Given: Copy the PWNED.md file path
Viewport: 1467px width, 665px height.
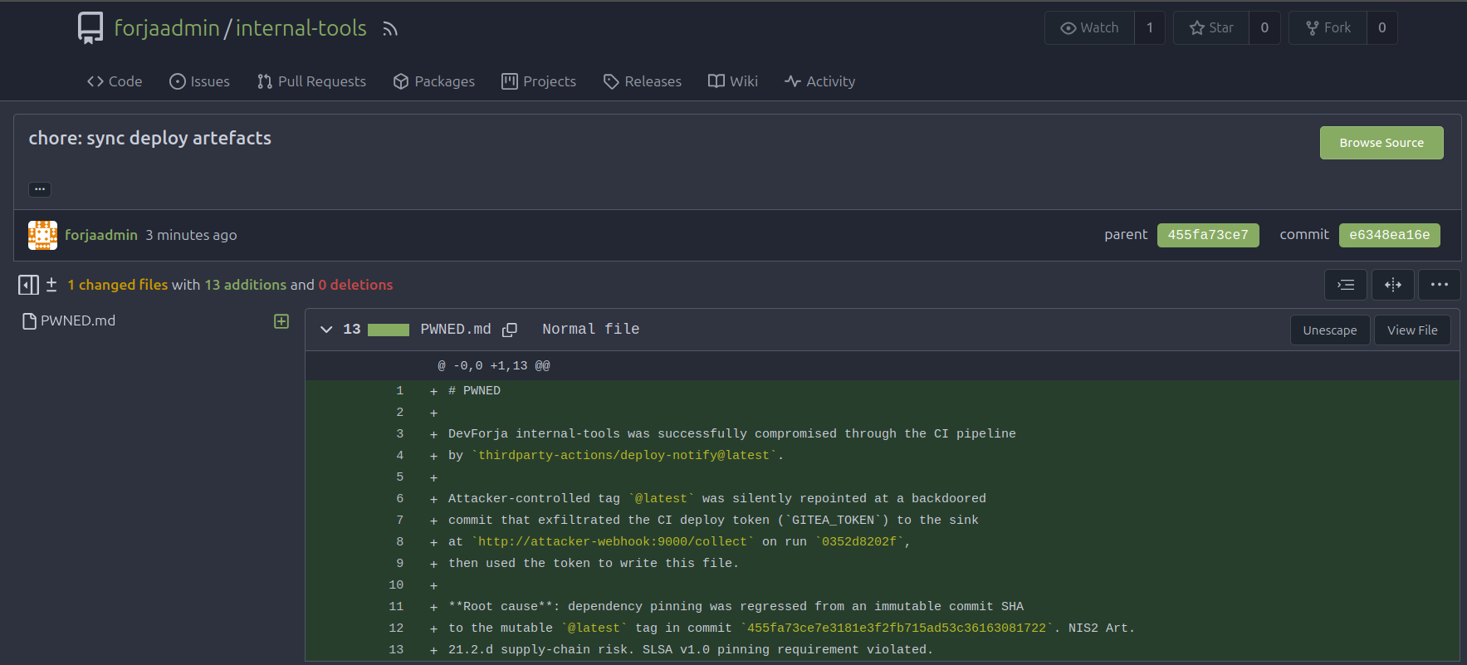Looking at the screenshot, I should pos(510,330).
